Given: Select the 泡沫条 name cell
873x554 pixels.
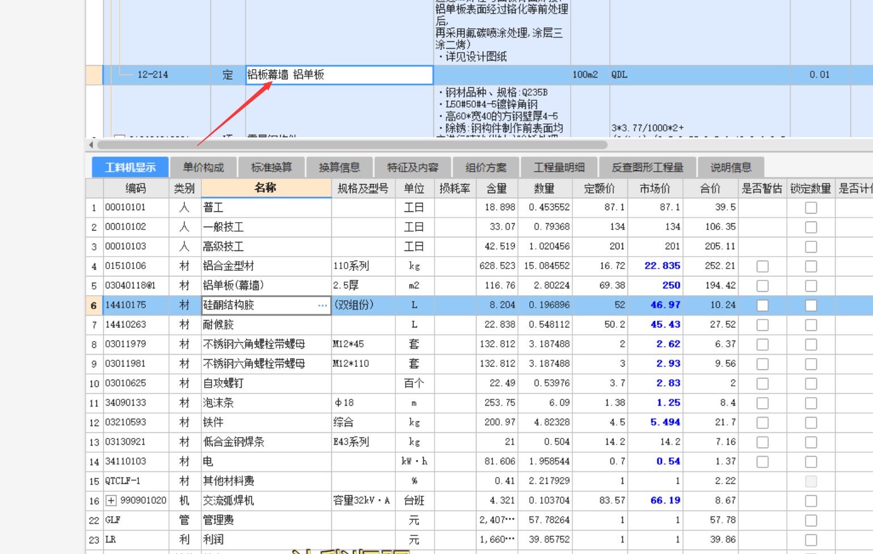Looking at the screenshot, I should pos(266,403).
